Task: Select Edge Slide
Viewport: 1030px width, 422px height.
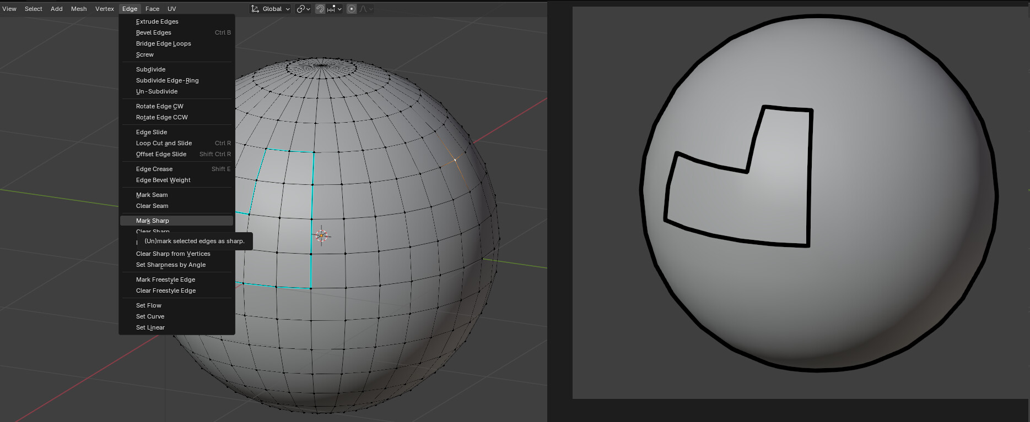Action: coord(177,132)
